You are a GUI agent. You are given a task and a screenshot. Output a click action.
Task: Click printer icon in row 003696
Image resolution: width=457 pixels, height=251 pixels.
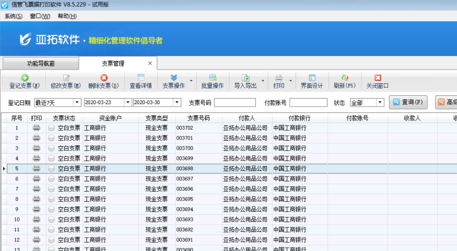pos(37,189)
